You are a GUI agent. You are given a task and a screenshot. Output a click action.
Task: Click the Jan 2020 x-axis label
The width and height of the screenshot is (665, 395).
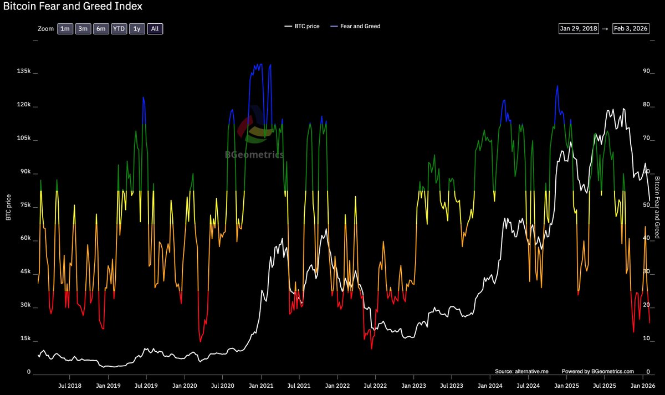pyautogui.click(x=185, y=384)
